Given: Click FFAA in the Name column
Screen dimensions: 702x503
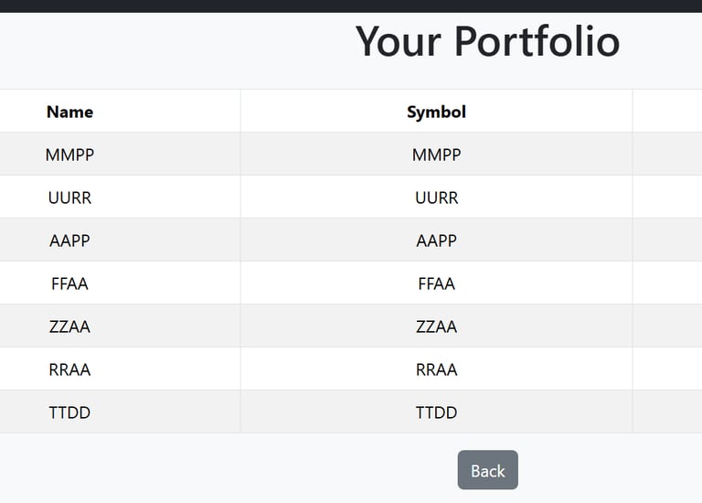Looking at the screenshot, I should click(x=69, y=284).
